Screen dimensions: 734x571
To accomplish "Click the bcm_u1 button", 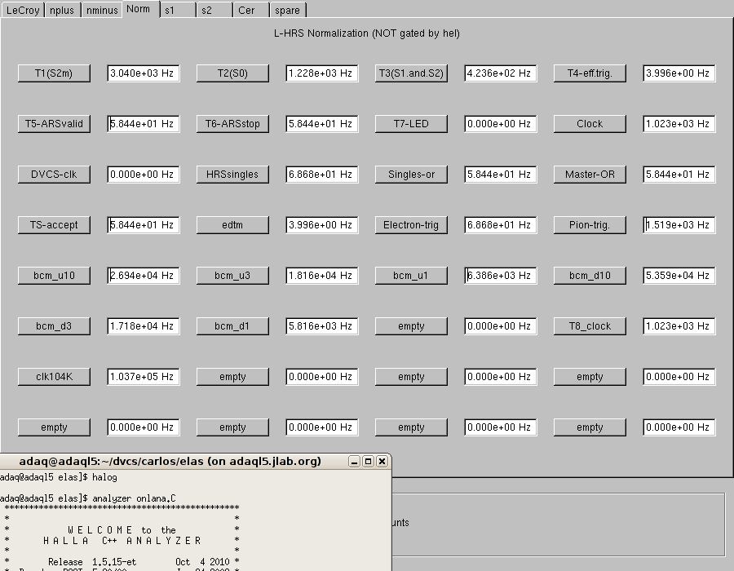I will 411,276.
